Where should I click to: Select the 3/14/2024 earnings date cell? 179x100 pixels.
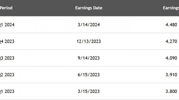click(89, 25)
